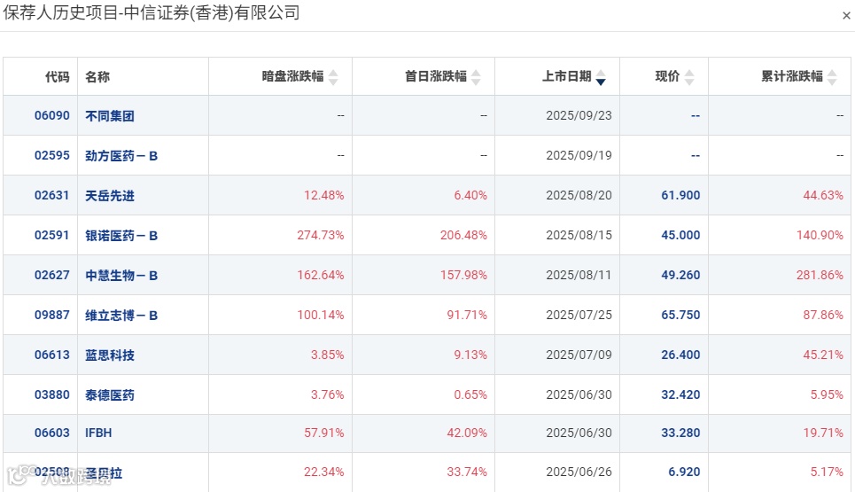
Task: Select current price 45.000
Action: coord(680,235)
